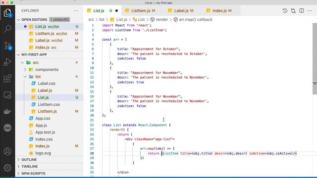Click the open changes icon in editor toolbar
317x178 pixels.
click(x=293, y=11)
